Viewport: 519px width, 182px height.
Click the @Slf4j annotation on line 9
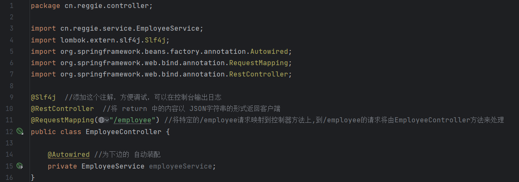(43, 98)
